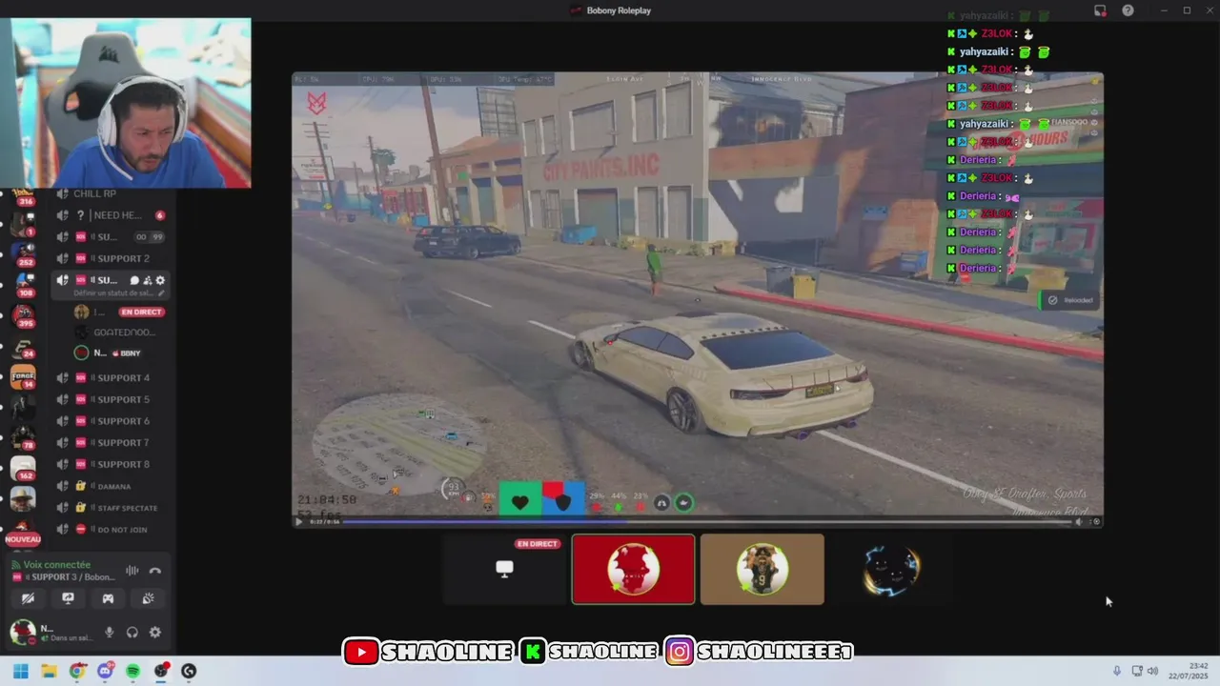Open Spotify from the taskbar

132,671
